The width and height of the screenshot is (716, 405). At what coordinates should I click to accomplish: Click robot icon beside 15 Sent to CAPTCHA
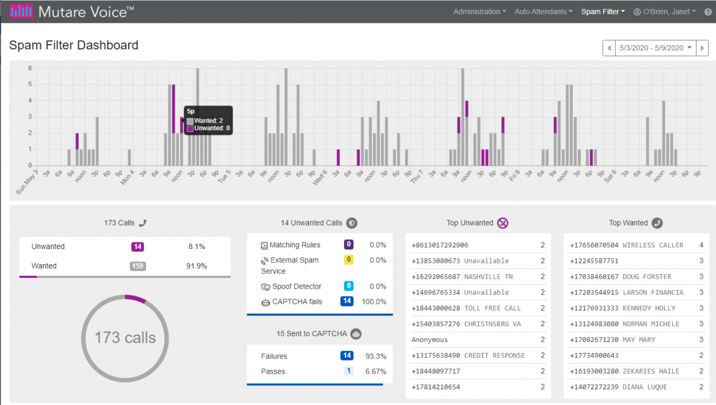click(356, 334)
